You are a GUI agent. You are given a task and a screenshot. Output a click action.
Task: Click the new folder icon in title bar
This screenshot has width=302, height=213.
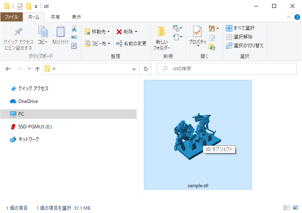coord(29,6)
